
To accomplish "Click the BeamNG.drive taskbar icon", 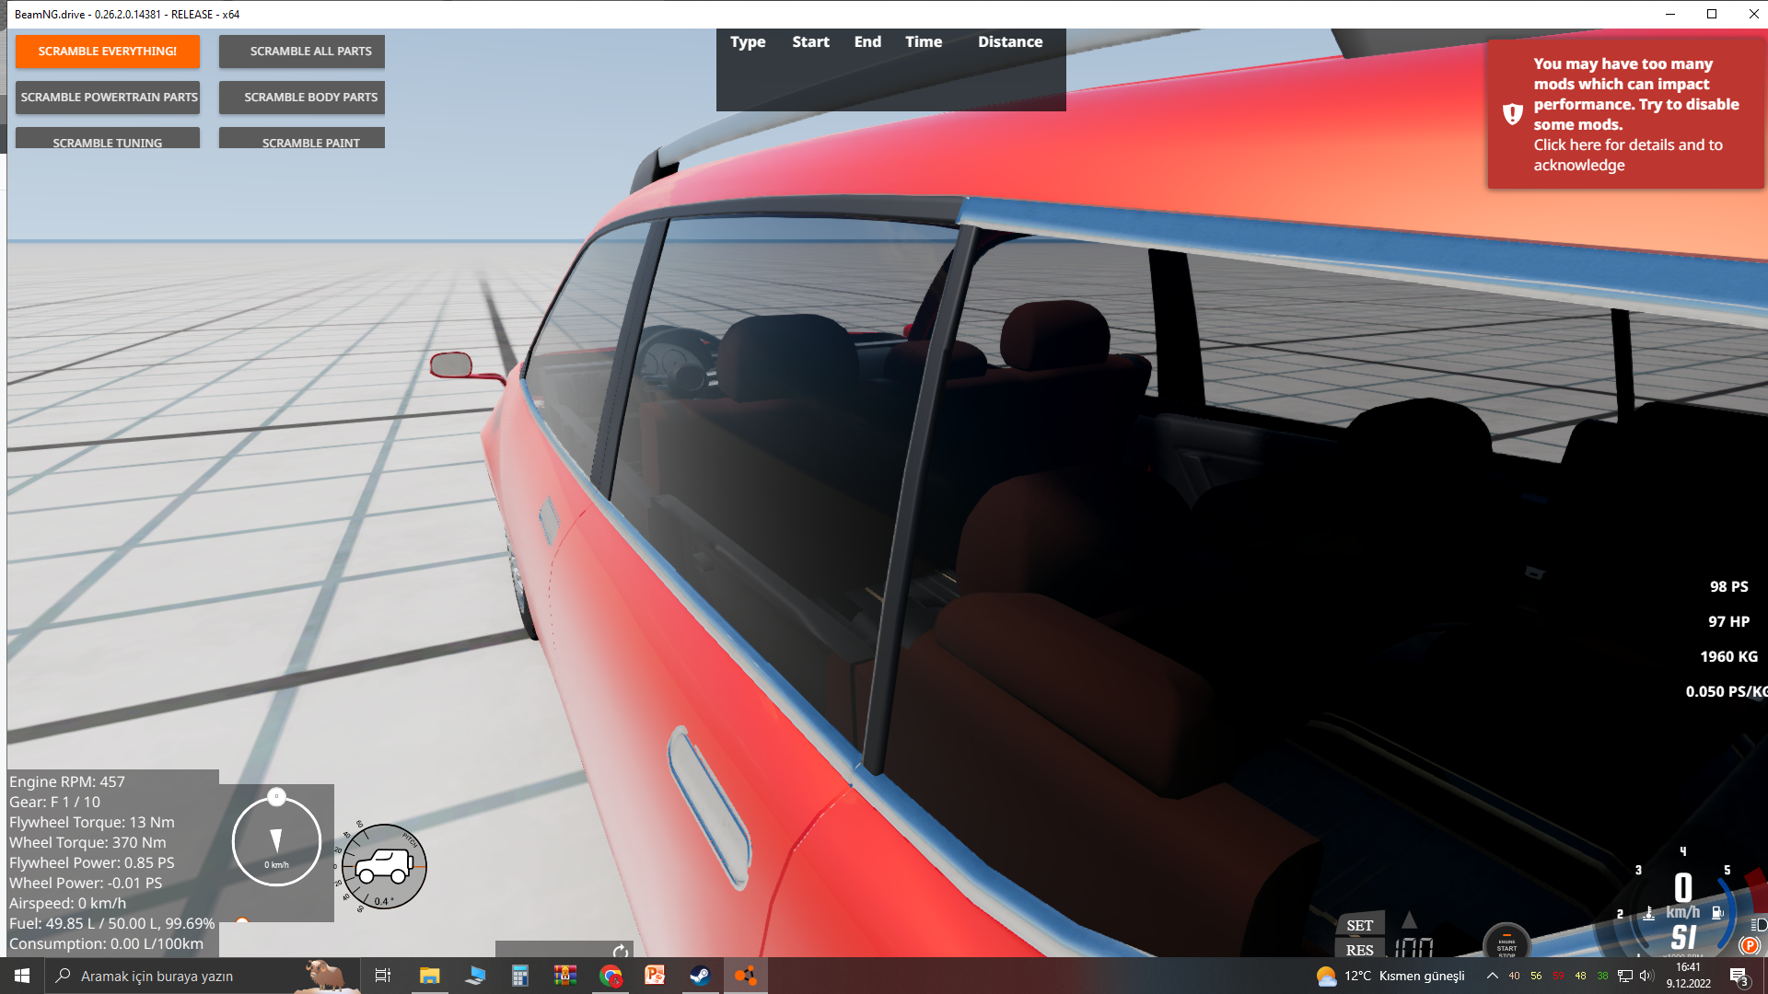I will pos(746,976).
